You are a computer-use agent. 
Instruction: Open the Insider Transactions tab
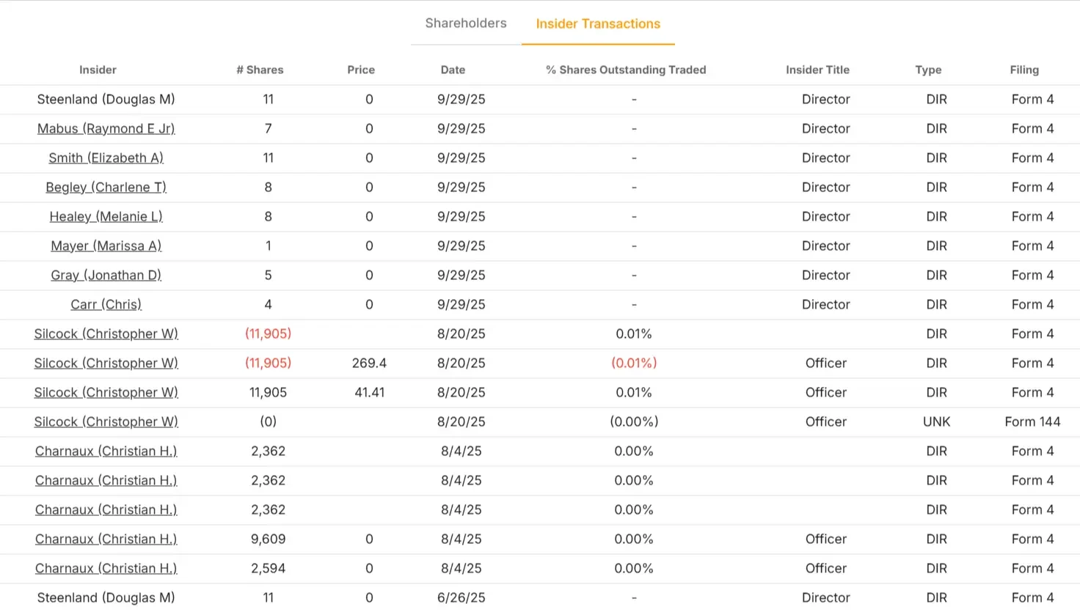(x=597, y=23)
